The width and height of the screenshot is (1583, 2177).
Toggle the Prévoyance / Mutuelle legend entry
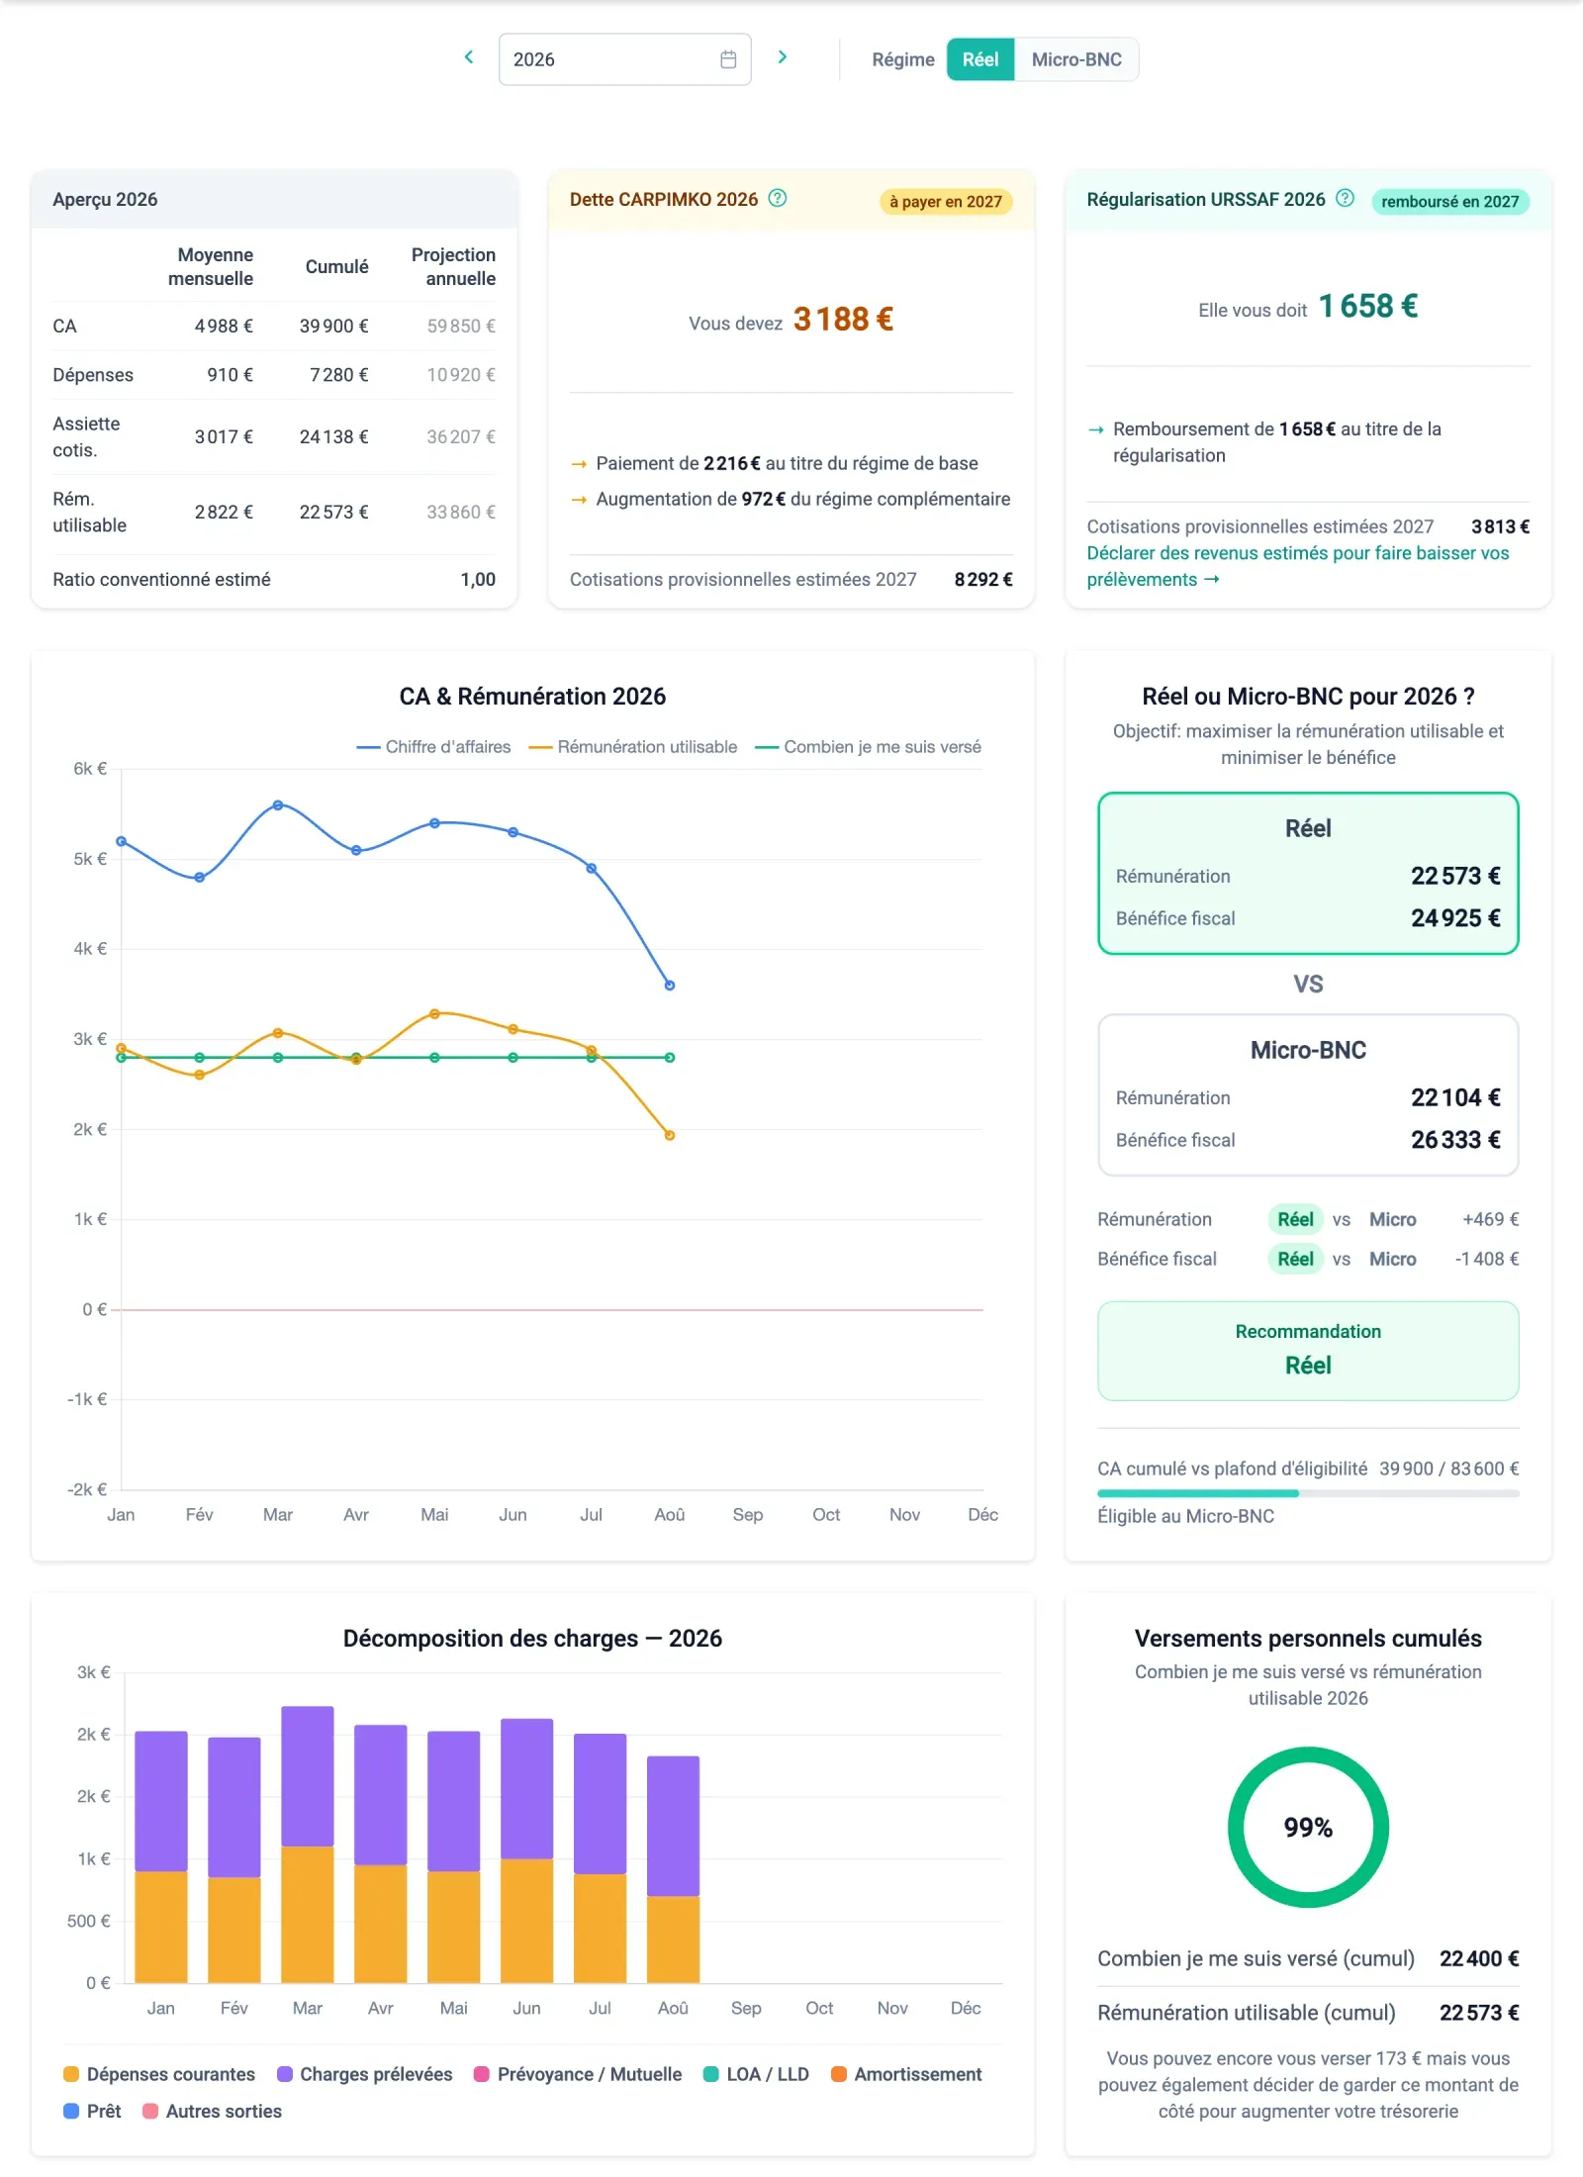(579, 2074)
